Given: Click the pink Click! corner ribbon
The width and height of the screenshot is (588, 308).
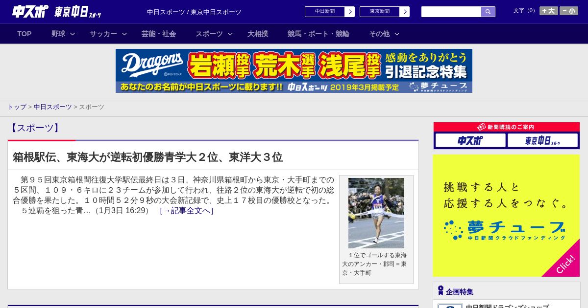Looking at the screenshot, I should click(x=564, y=263).
